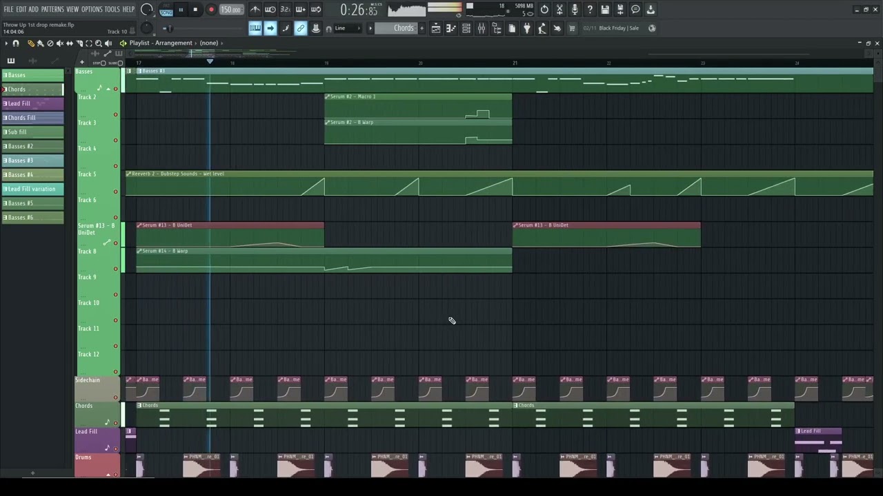This screenshot has width=883, height=496.
Task: Open the EDIT menu
Action: pyautogui.click(x=21, y=10)
